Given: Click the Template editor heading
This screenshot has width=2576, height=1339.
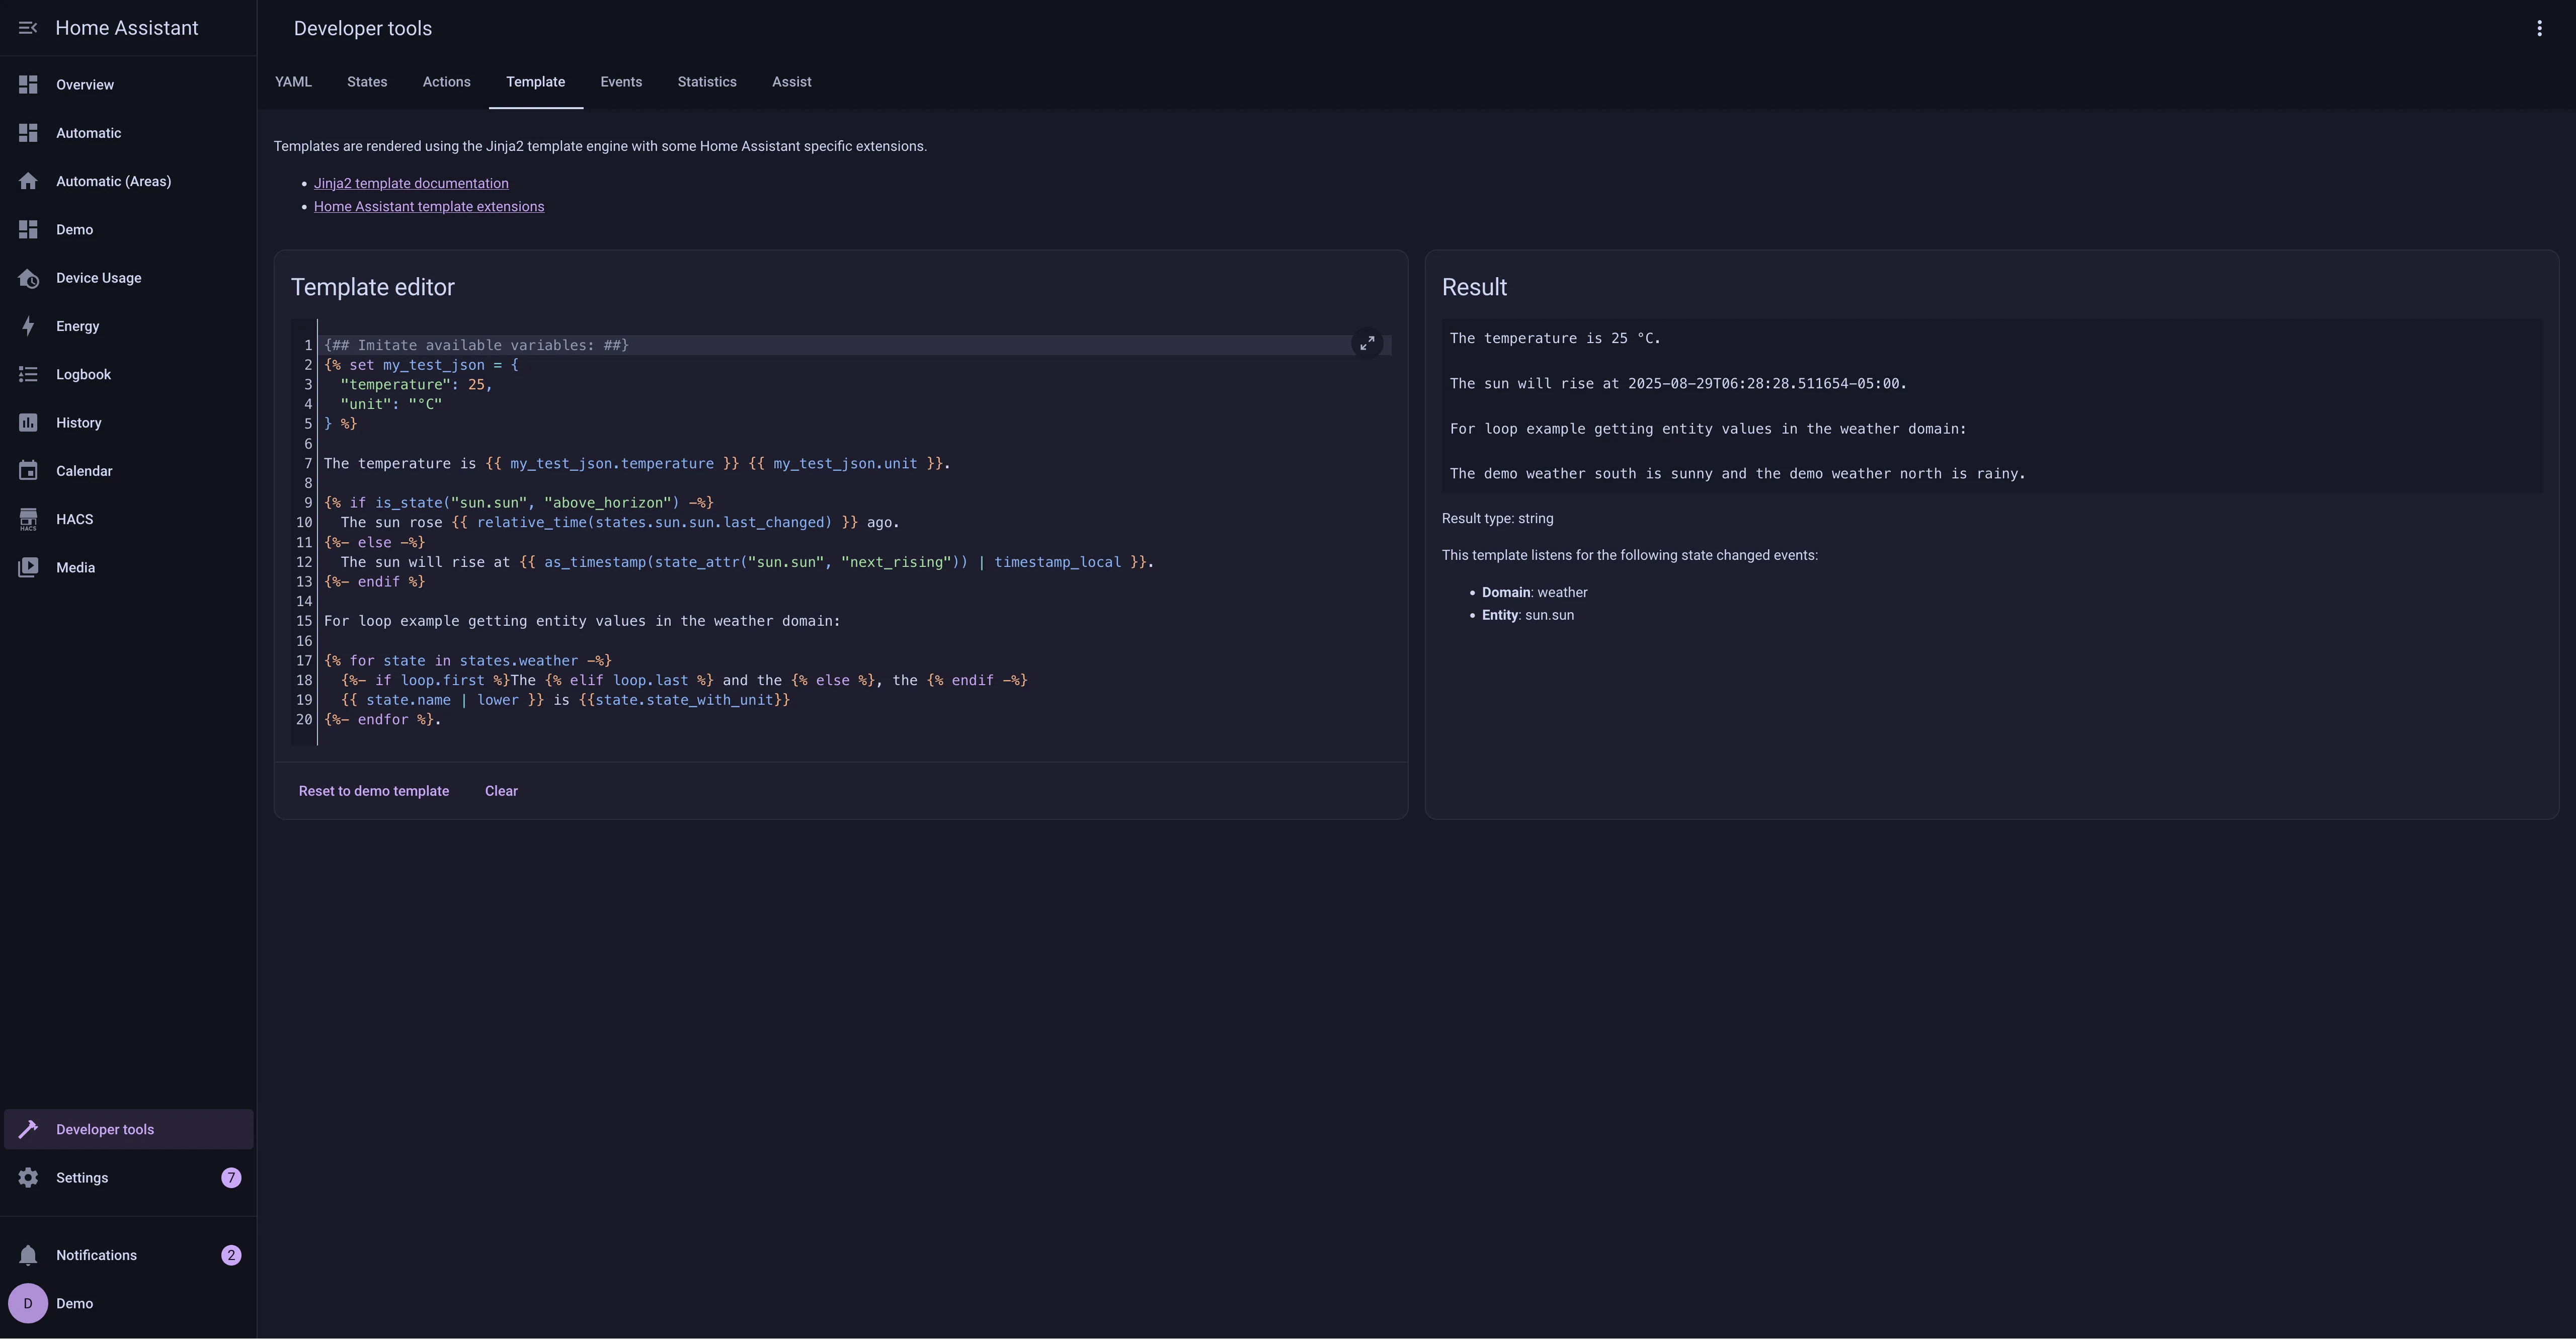Looking at the screenshot, I should pos(373,287).
